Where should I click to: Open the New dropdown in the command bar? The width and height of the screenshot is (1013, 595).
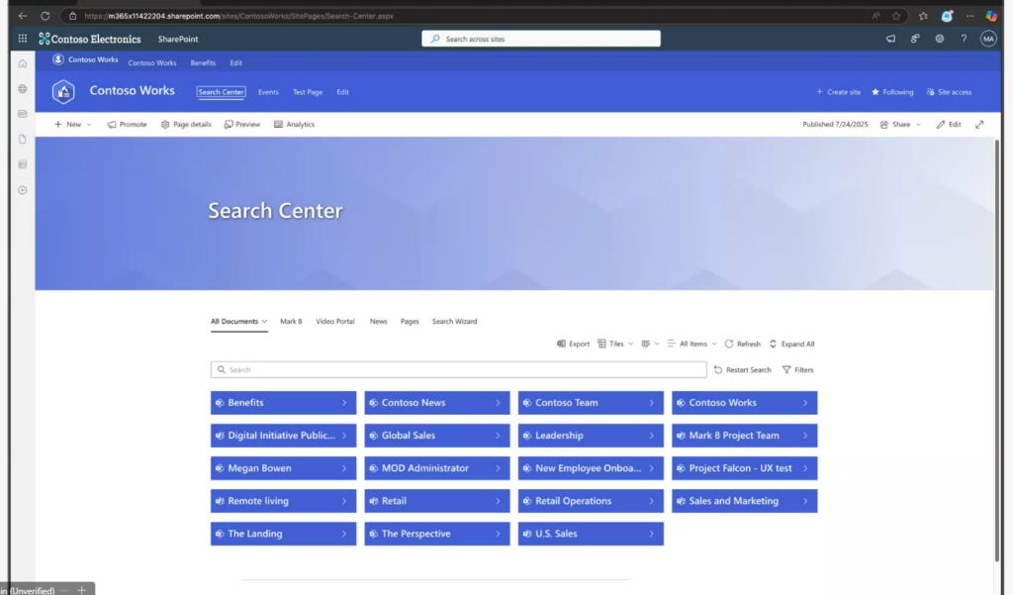click(x=72, y=124)
